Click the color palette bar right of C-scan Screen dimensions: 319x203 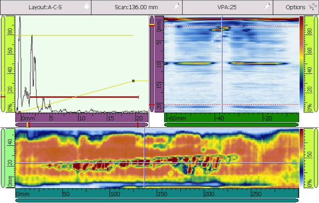pos(301,158)
